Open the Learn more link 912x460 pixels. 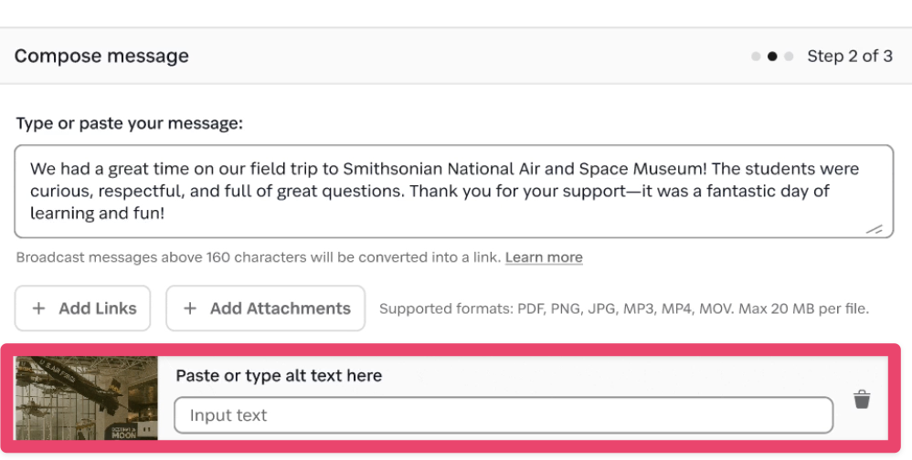coord(544,257)
